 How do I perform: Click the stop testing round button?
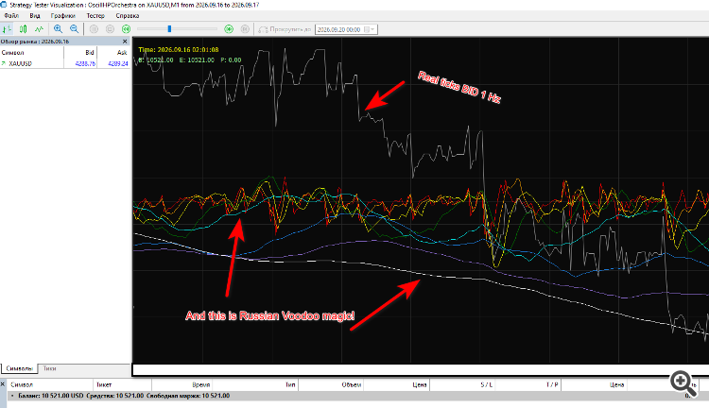(x=110, y=29)
